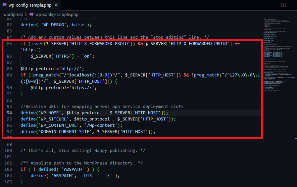Click 'WP_CONTENT_URL' constant on line 96

59,125
